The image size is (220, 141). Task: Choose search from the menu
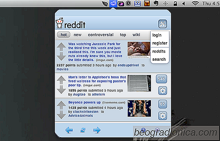pos(159,59)
